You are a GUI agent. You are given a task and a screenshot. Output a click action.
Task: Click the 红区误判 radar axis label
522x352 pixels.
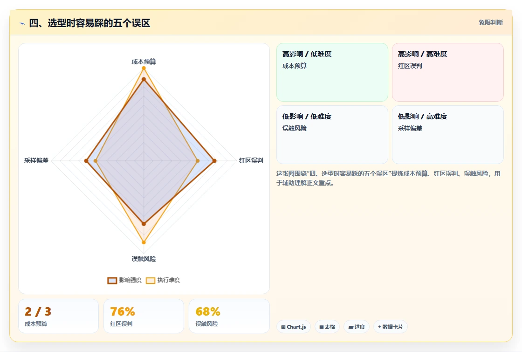point(251,160)
